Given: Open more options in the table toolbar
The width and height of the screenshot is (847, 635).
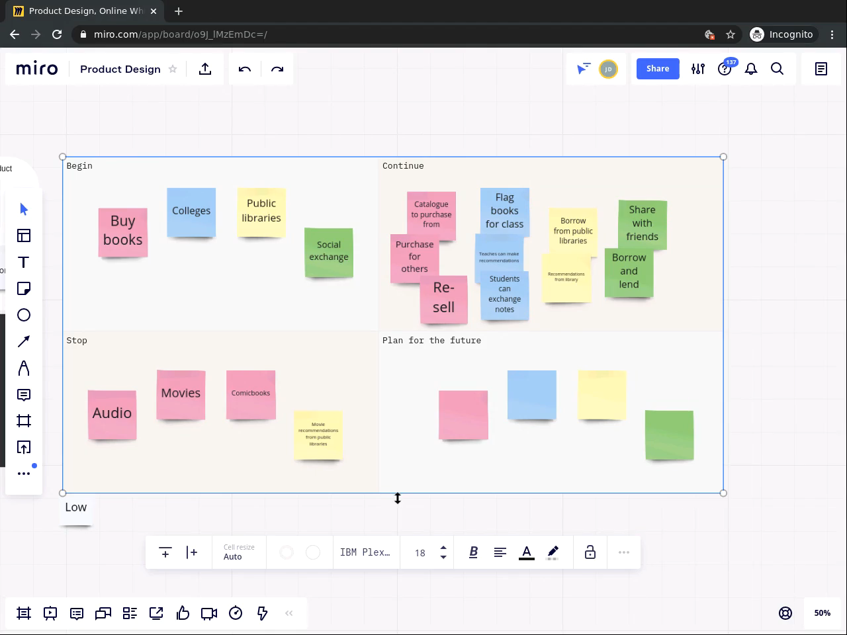Looking at the screenshot, I should coord(624,552).
